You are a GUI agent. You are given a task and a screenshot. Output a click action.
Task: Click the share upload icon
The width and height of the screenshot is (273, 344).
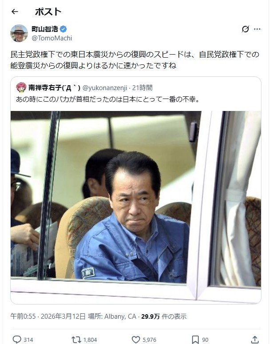click(255, 340)
